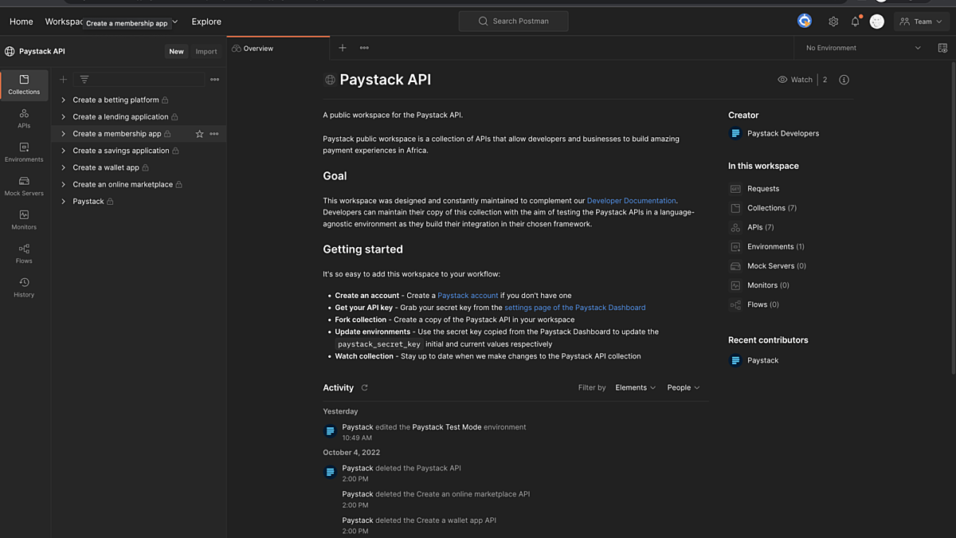Open the Elements filter dropdown
956x538 pixels.
(x=636, y=388)
